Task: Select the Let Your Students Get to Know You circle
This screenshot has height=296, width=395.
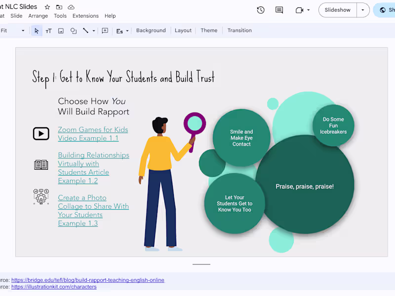Action: (x=235, y=203)
